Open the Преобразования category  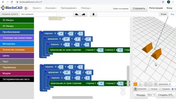click(17, 32)
